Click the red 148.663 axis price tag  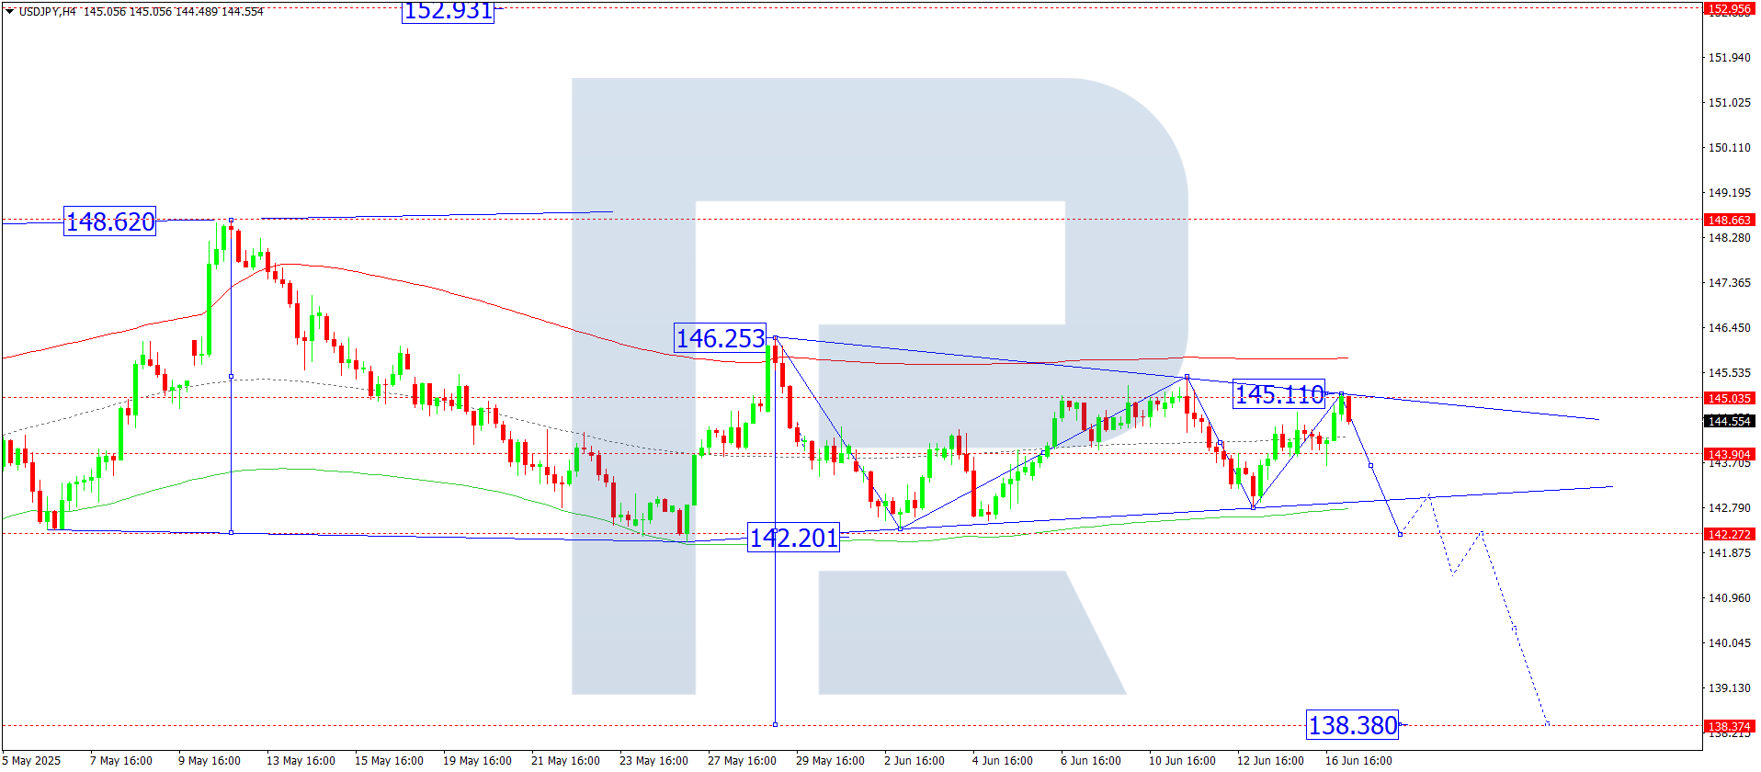point(1730,220)
